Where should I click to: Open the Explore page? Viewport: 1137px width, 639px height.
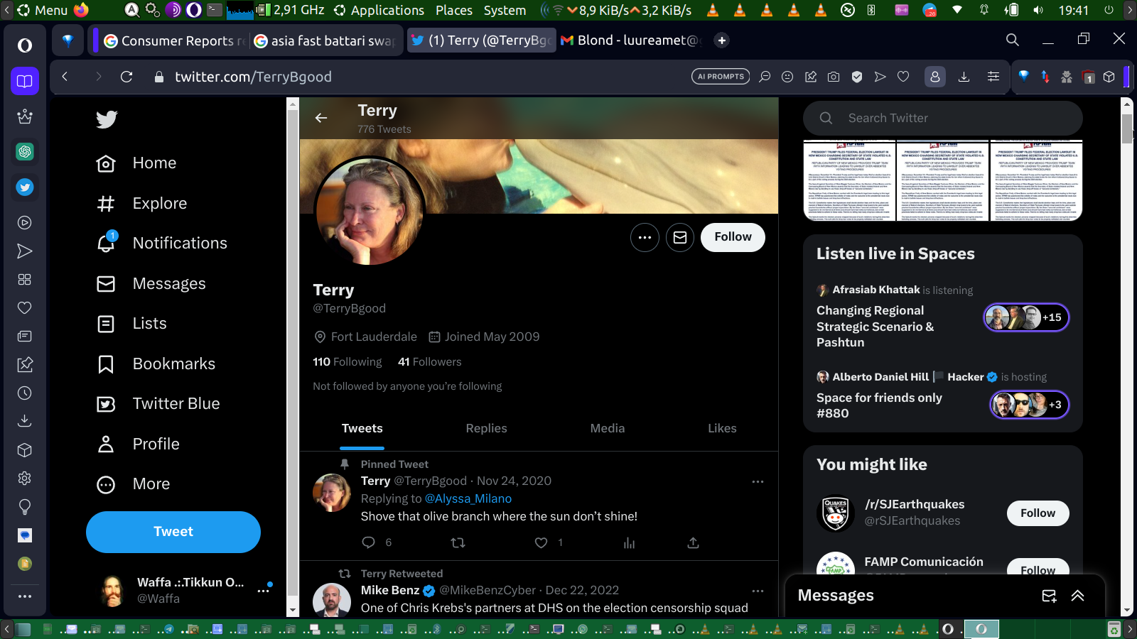click(x=141, y=204)
